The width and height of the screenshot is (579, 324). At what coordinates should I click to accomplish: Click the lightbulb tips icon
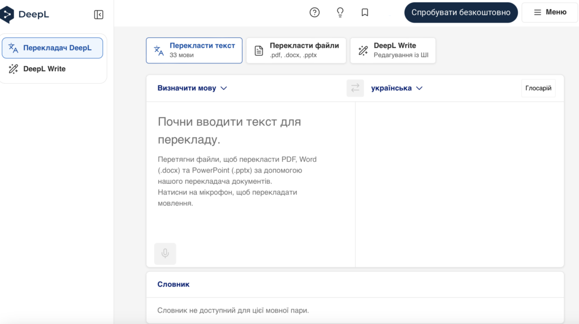point(340,12)
